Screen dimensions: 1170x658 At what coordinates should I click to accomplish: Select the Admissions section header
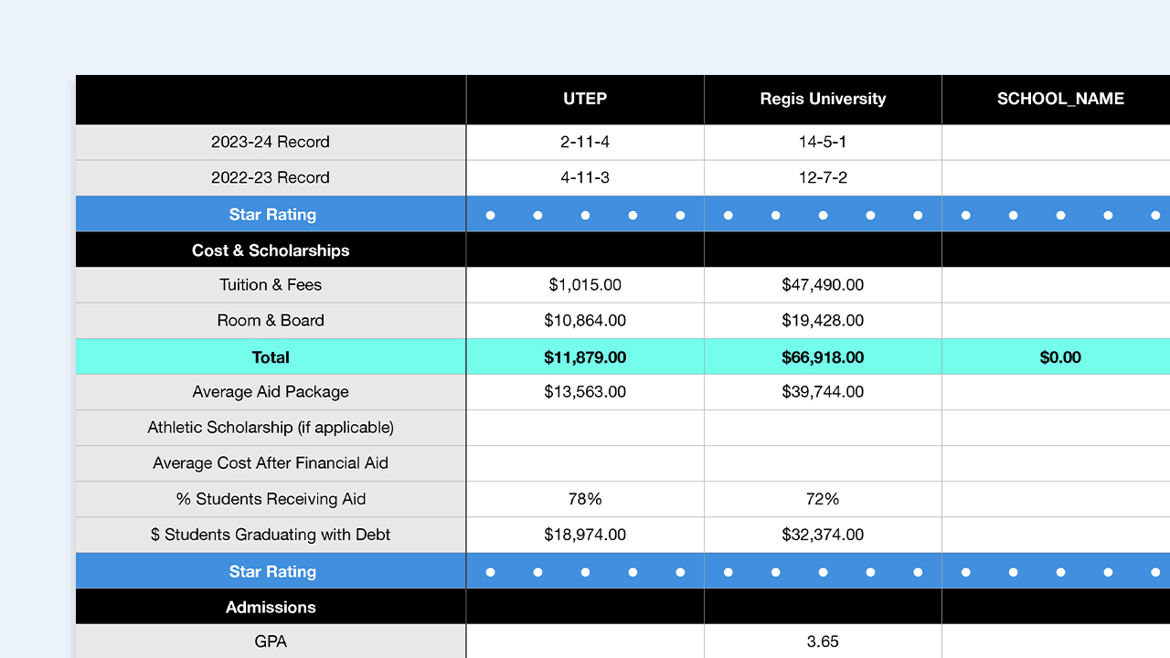pos(271,607)
